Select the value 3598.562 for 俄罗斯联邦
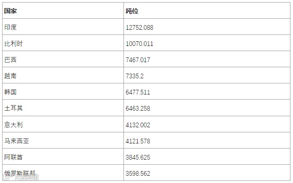293x183 pixels. tap(138, 174)
